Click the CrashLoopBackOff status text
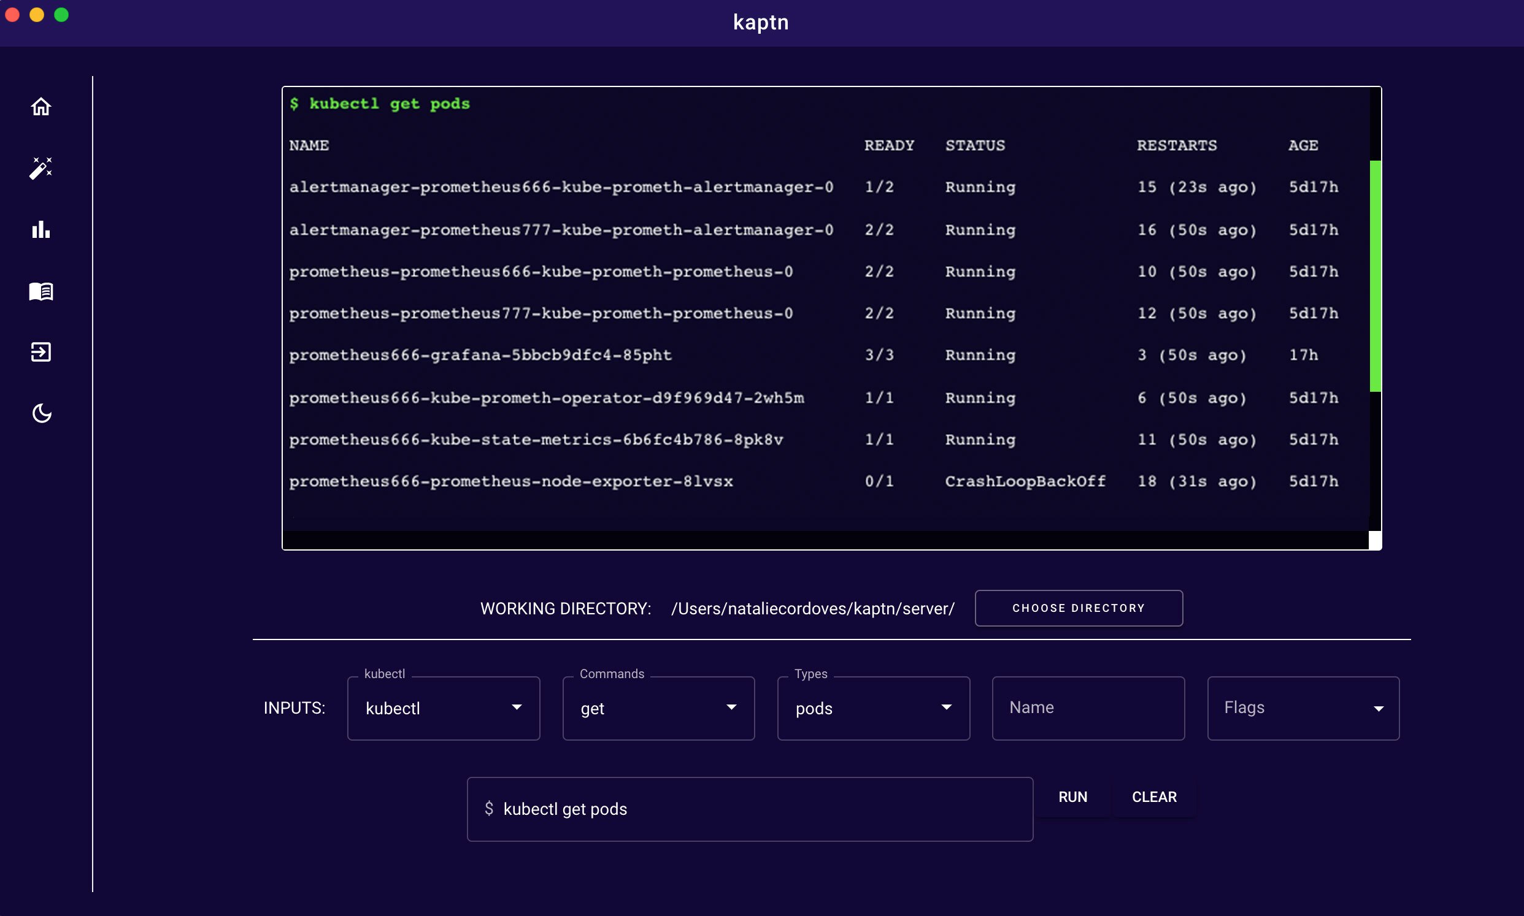The width and height of the screenshot is (1524, 916). point(1025,481)
